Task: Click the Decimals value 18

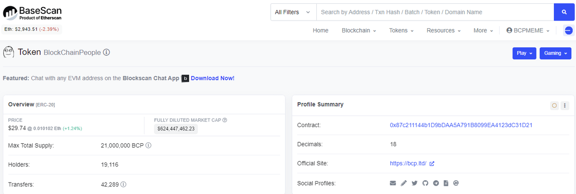Action: click(x=393, y=144)
